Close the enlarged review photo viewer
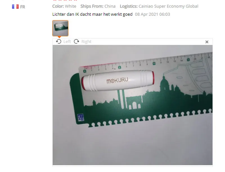Viewport: 225px width, 172px height. [207, 42]
